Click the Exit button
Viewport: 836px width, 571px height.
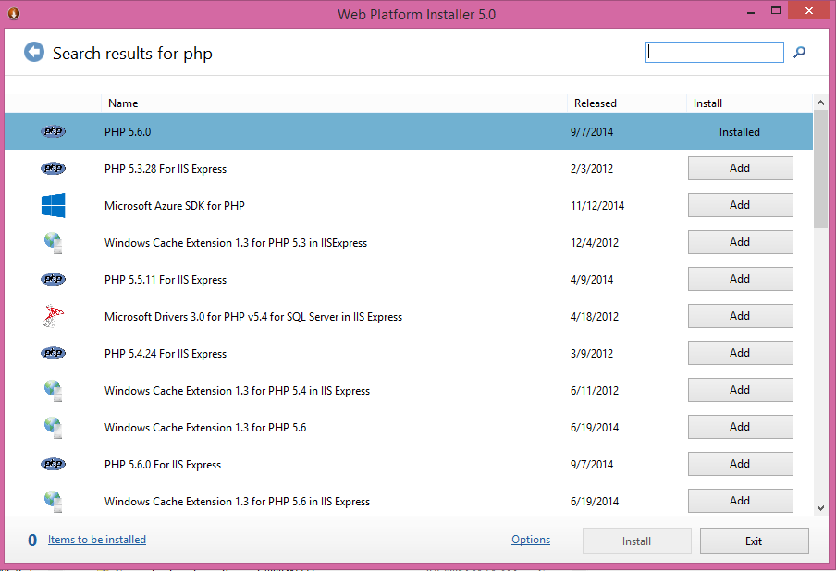(754, 541)
